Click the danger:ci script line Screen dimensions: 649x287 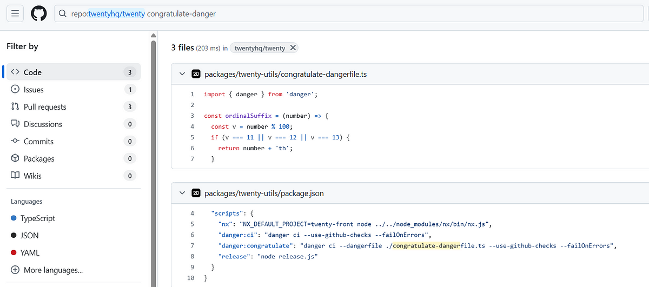tap(326, 235)
